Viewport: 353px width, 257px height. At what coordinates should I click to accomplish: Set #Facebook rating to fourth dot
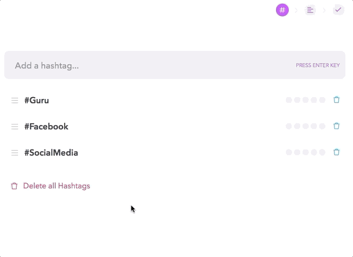314,126
